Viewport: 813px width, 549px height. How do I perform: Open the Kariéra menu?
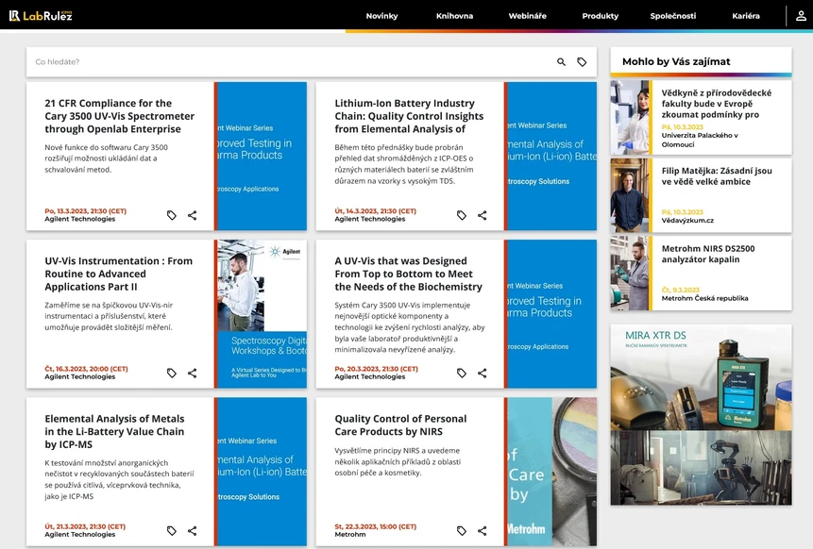(x=746, y=16)
